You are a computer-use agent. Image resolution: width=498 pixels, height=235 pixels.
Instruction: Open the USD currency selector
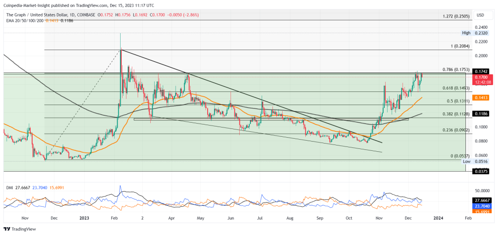tap(480, 14)
